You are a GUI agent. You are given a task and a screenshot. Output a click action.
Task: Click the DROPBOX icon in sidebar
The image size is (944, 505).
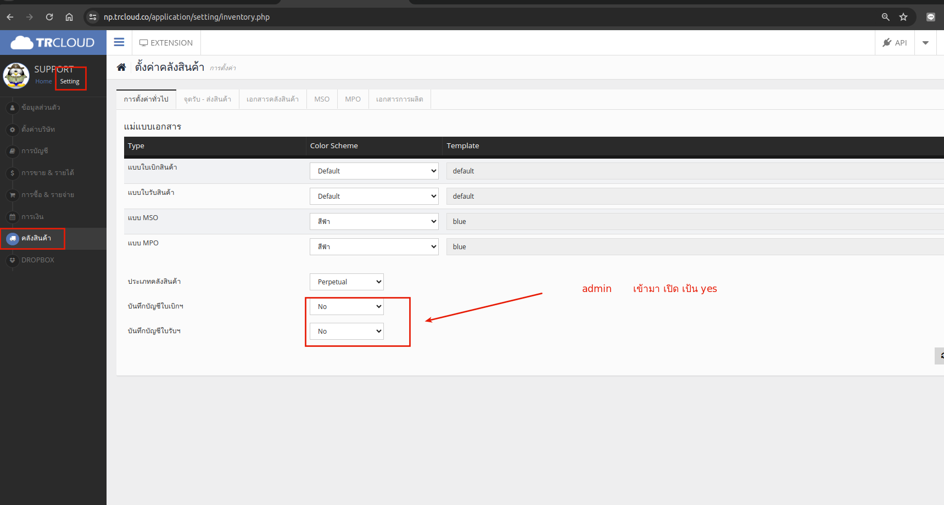(12, 260)
